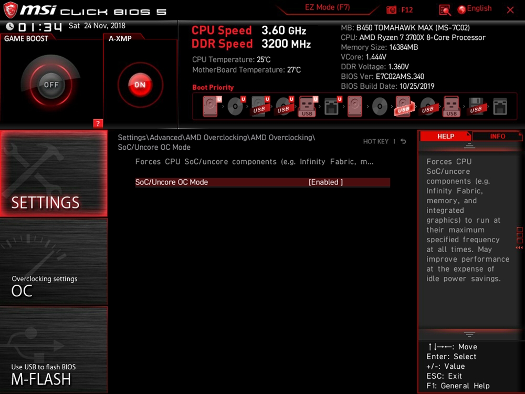Click the A-XMP panel label
Screen dimensions: 525x394
coord(120,38)
